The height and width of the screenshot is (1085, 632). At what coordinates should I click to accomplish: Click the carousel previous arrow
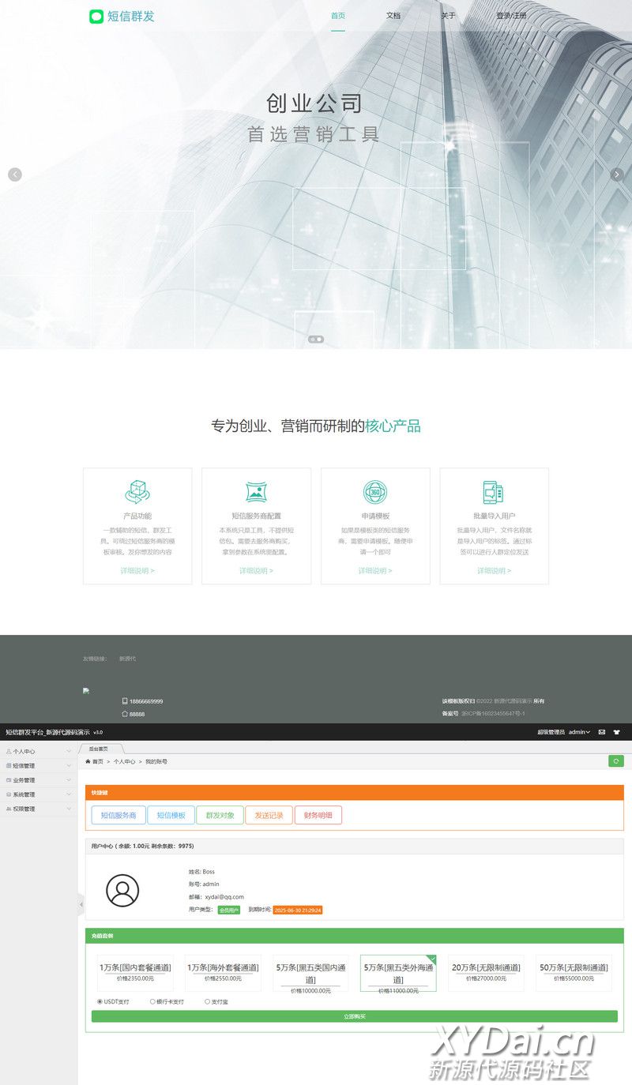[x=14, y=175]
